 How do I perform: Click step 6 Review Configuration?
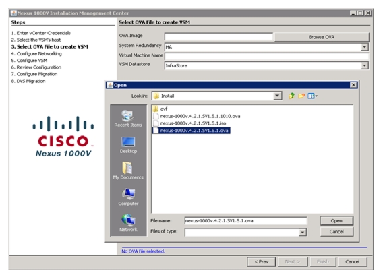pyautogui.click(x=36, y=67)
